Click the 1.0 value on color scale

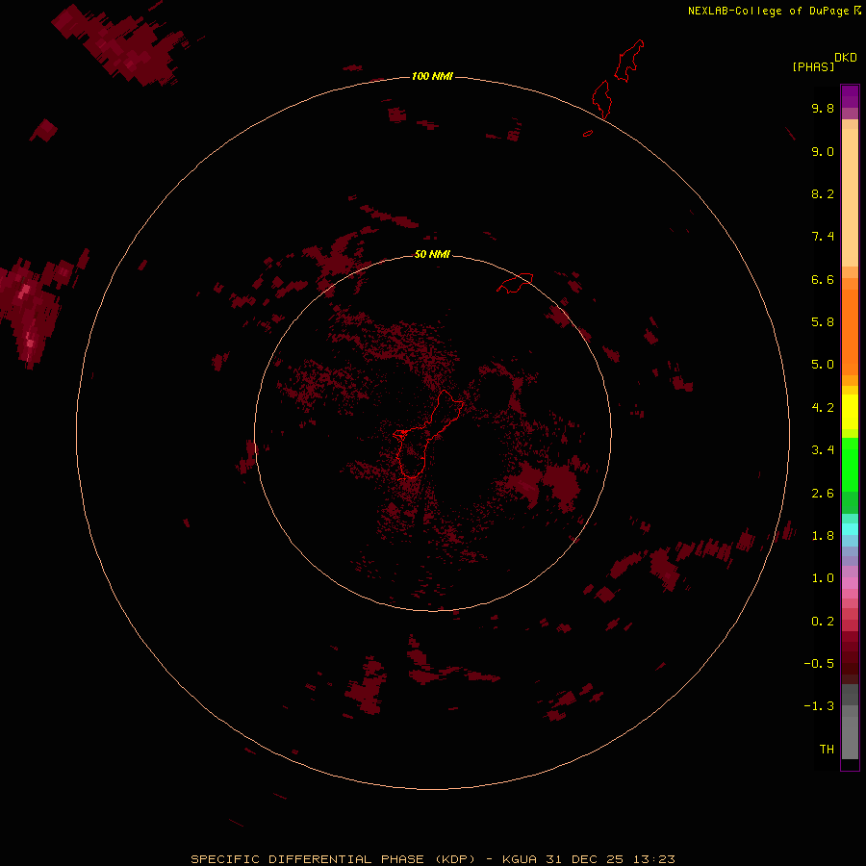click(823, 578)
